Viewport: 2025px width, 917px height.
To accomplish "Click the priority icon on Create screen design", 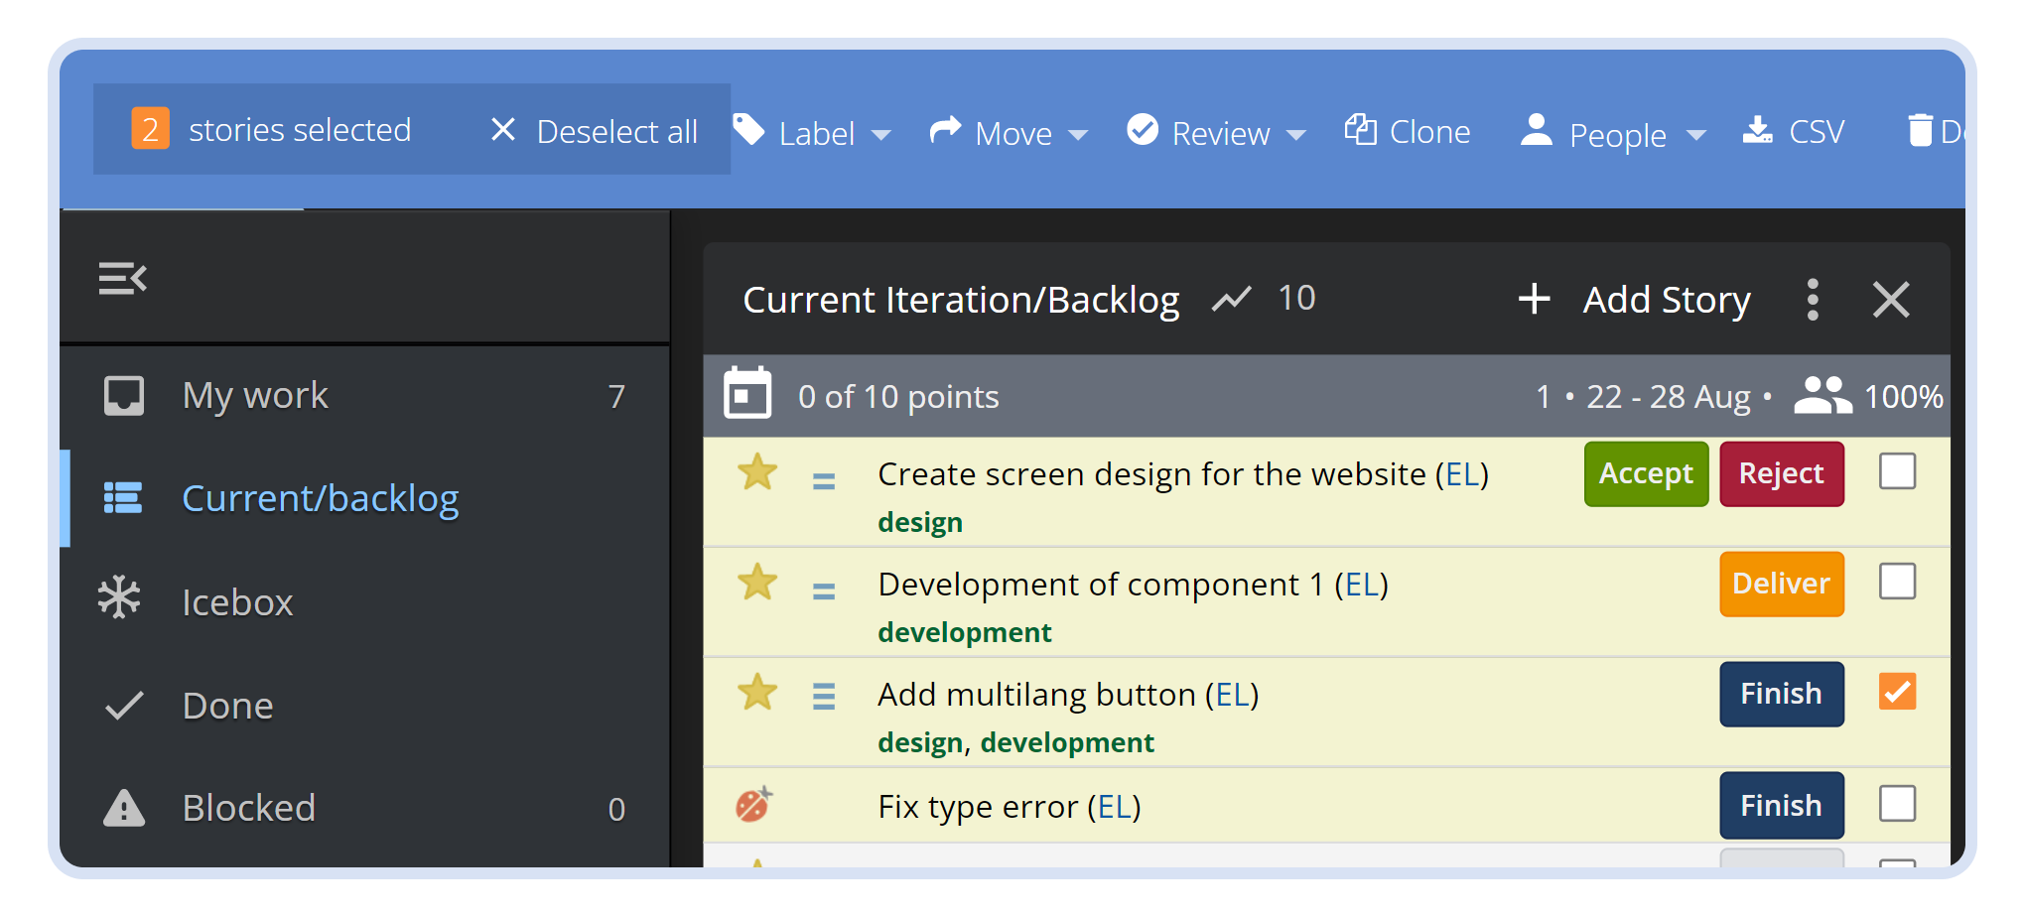I will (824, 481).
